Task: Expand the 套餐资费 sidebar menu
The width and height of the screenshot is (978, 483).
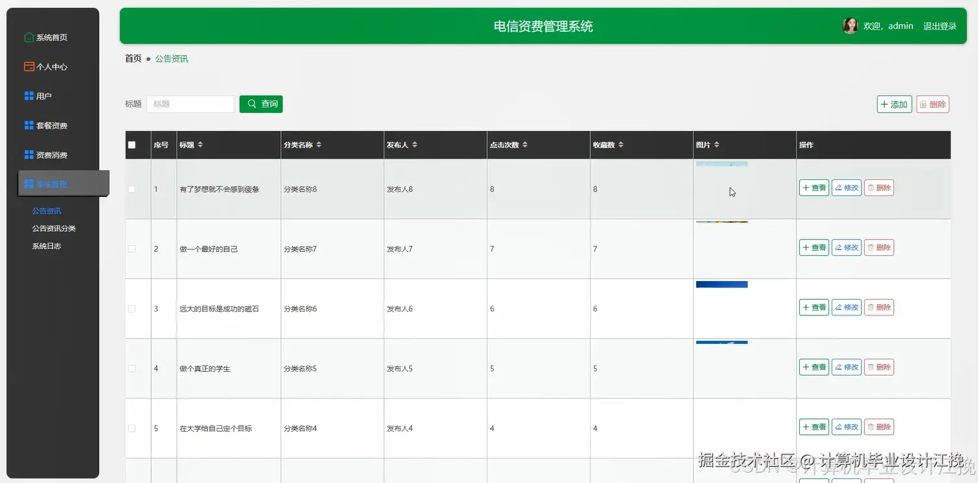Action: pyautogui.click(x=53, y=126)
